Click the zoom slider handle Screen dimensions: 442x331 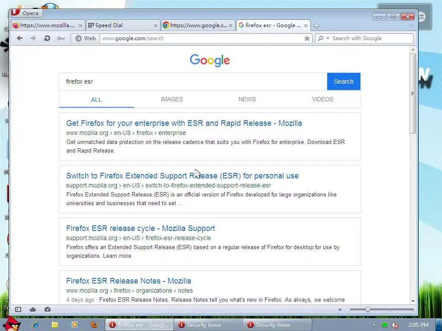coord(368,309)
